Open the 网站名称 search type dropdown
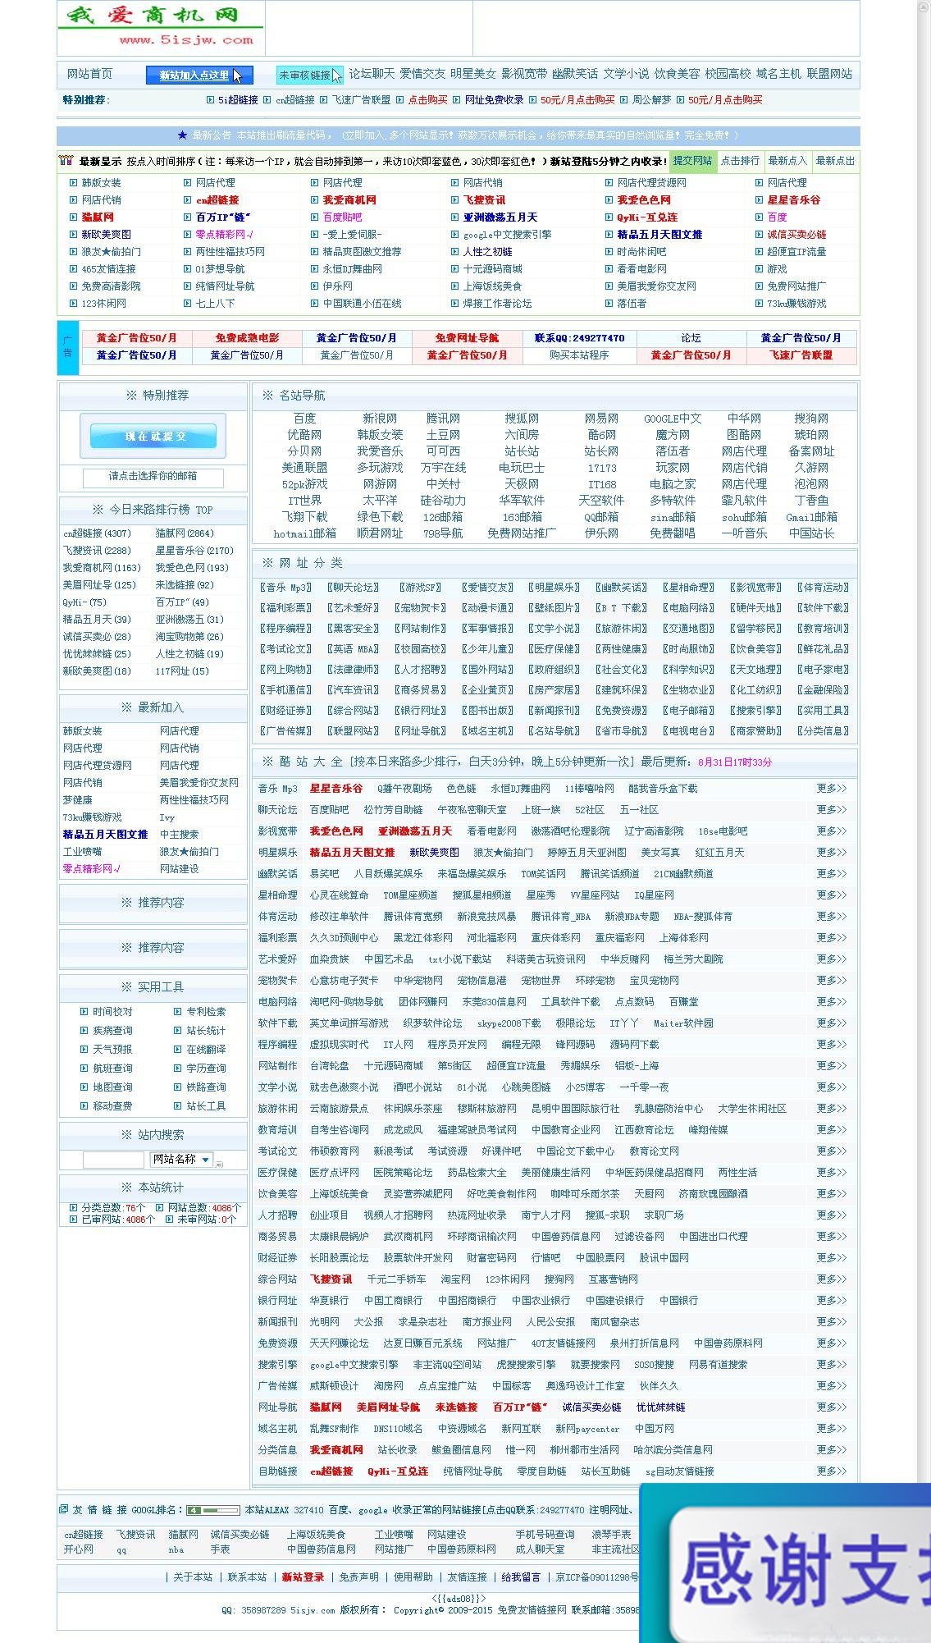Viewport: 931px width, 1643px height. pos(182,1160)
